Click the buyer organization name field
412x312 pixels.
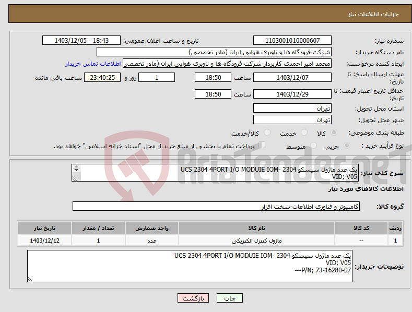pos(214,52)
